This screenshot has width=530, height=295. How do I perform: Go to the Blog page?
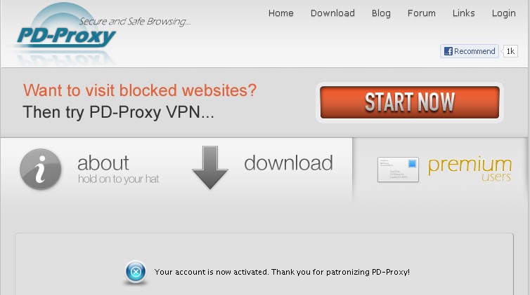coord(381,13)
